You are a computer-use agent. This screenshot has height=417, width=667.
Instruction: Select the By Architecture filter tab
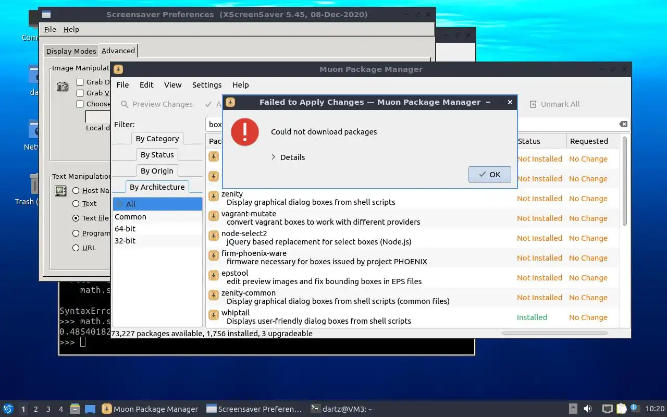pyautogui.click(x=157, y=187)
